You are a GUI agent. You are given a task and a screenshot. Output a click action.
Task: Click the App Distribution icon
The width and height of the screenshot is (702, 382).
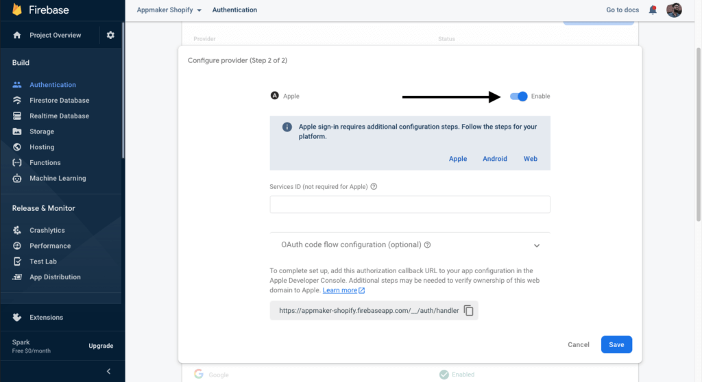click(x=17, y=277)
